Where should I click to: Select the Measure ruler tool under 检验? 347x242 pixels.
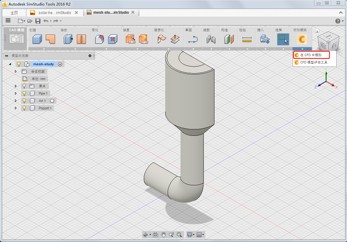(x=247, y=39)
